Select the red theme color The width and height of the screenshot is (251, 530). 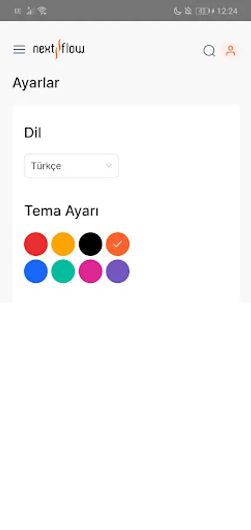(x=36, y=244)
